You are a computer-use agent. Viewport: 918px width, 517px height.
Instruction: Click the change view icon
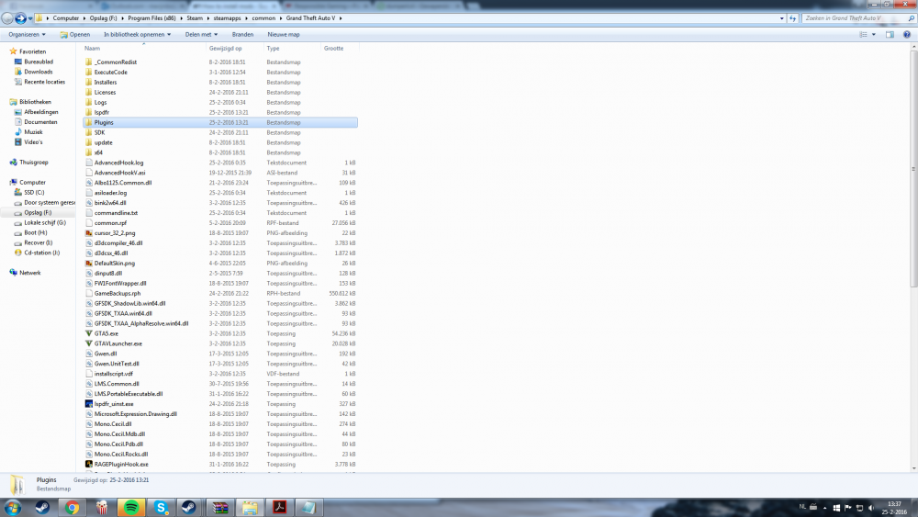click(x=864, y=35)
